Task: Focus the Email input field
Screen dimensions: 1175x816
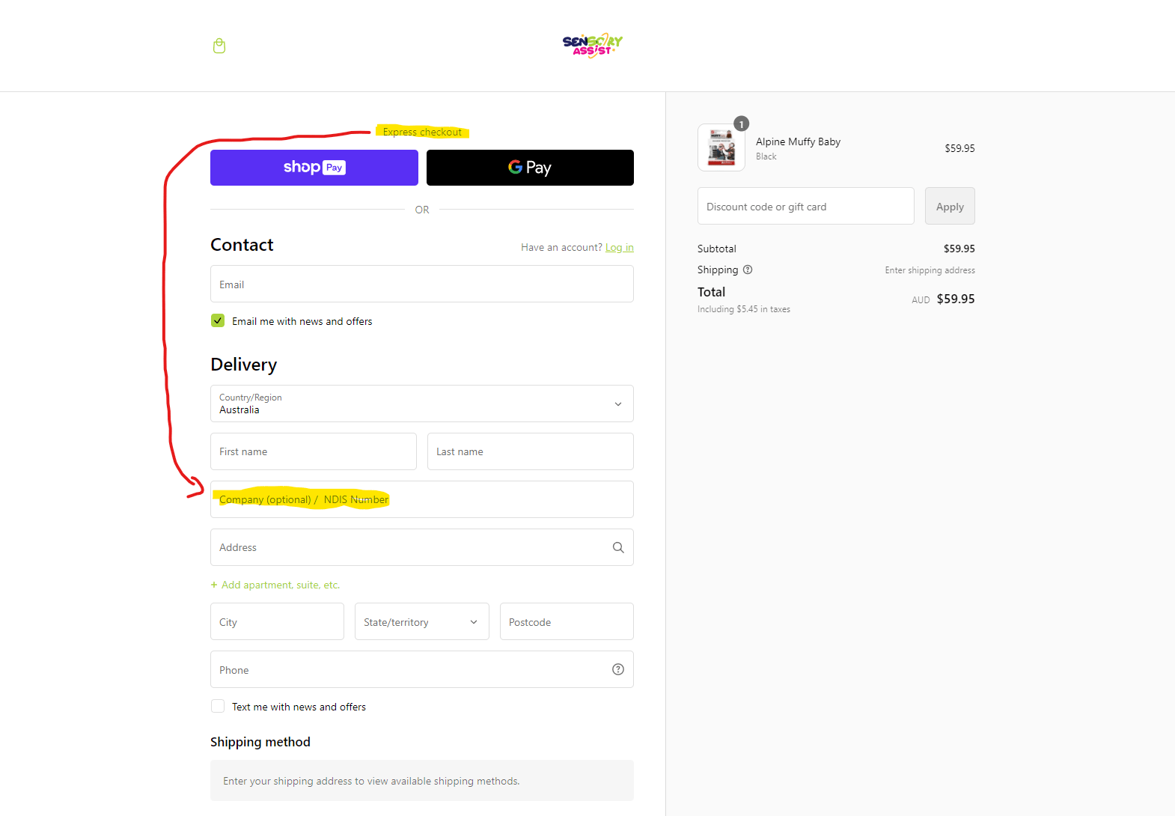Action: (422, 284)
